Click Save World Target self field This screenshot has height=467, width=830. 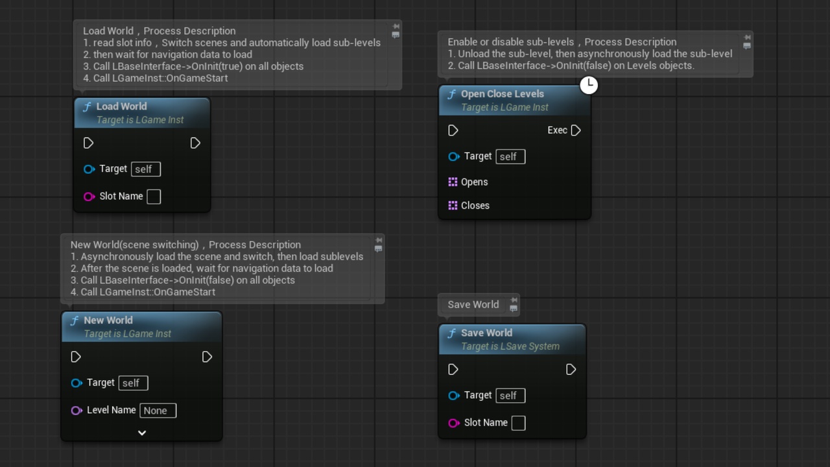(x=510, y=396)
